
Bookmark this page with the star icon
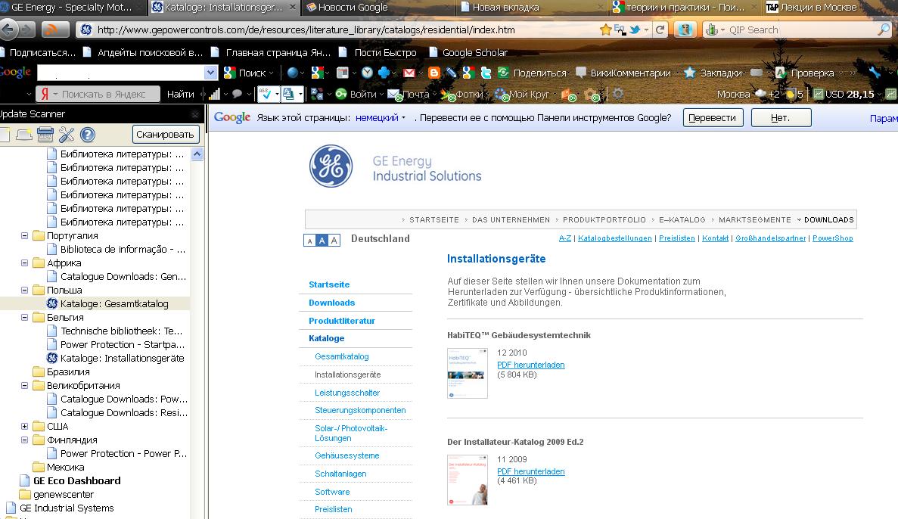pos(605,30)
